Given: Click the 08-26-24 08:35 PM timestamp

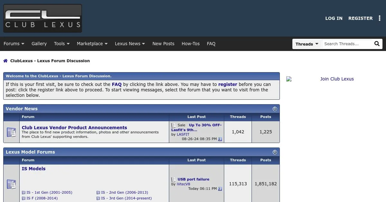Looking at the screenshot, I should click(x=199, y=139).
